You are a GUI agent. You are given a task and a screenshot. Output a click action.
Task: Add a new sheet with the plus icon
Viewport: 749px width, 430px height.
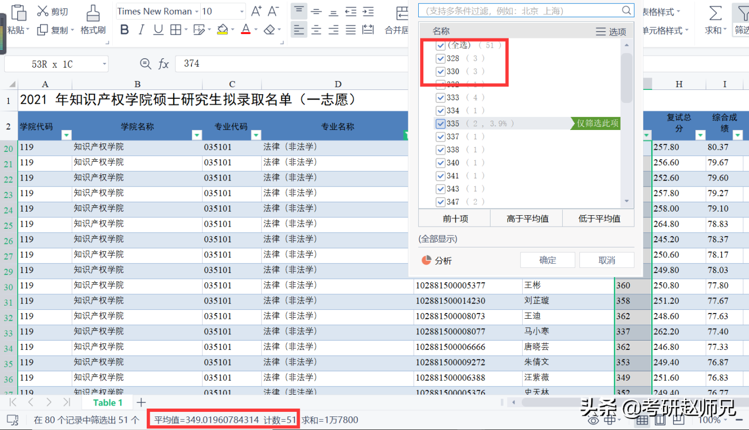tap(141, 402)
